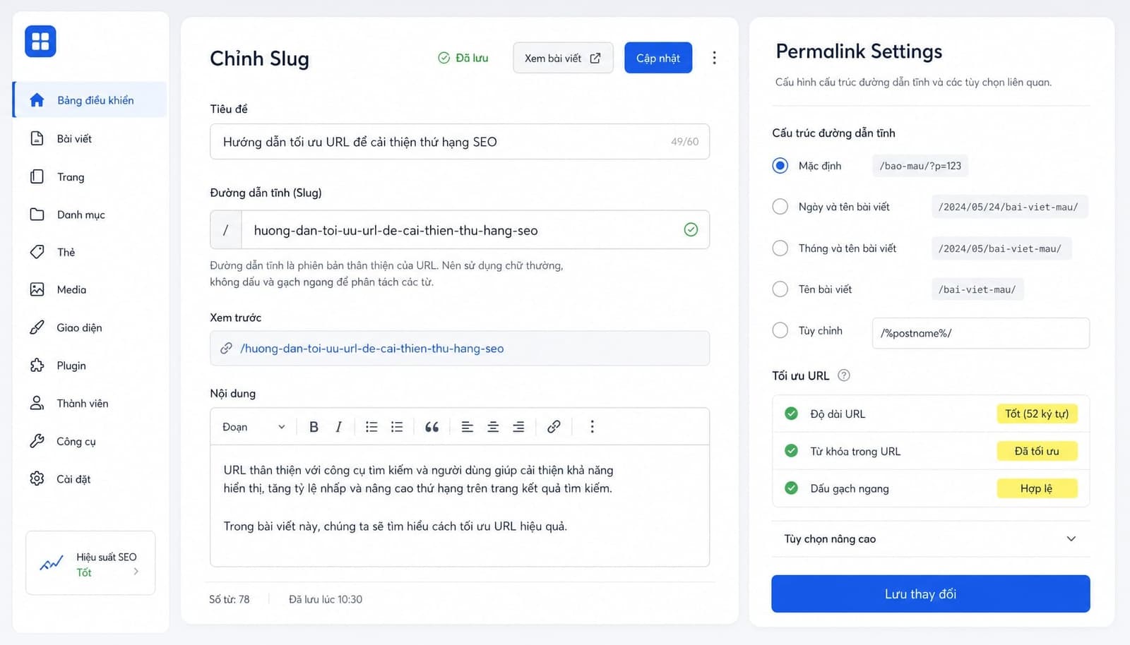Select Ngày và tên bài viết radio

(780, 207)
